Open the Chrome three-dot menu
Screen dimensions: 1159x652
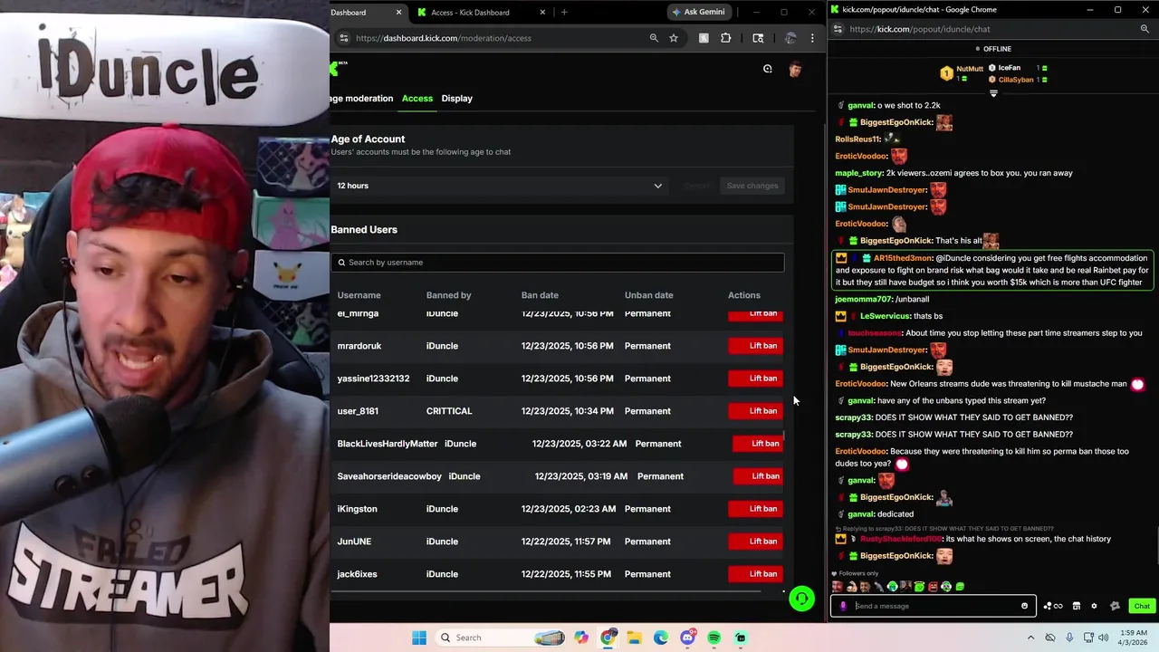[812, 38]
